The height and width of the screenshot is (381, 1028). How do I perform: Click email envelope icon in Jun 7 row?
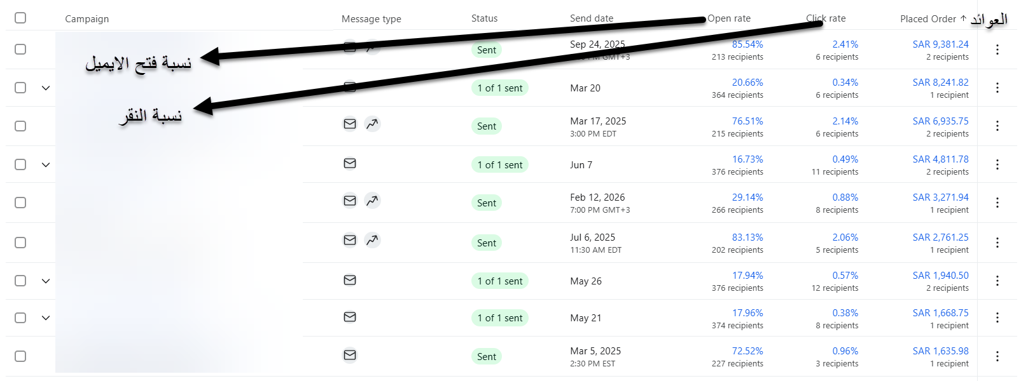[x=350, y=163]
